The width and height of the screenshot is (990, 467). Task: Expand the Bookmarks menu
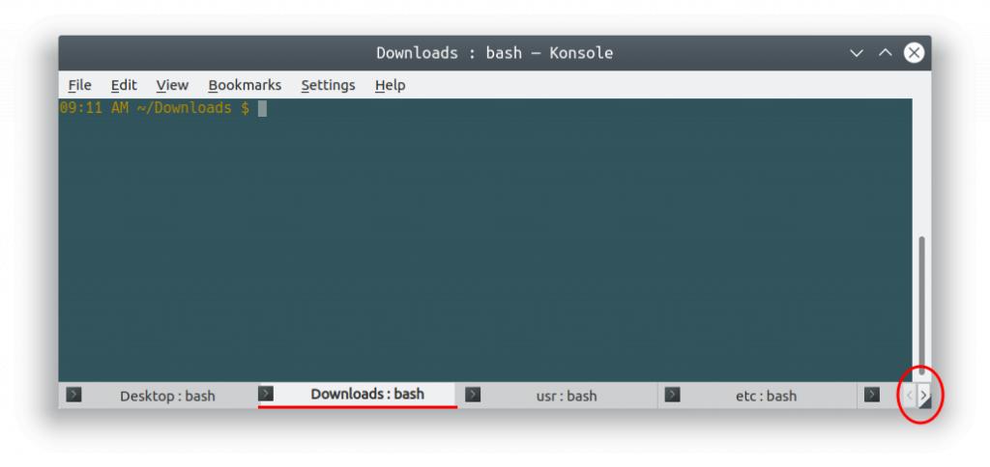245,85
